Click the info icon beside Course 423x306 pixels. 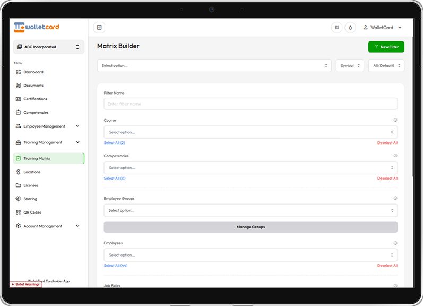point(395,120)
